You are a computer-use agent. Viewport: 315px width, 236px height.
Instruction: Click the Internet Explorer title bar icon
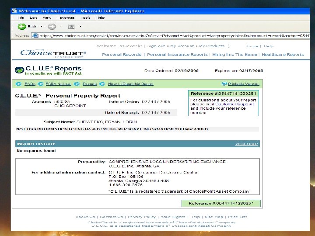[x=14, y=10]
